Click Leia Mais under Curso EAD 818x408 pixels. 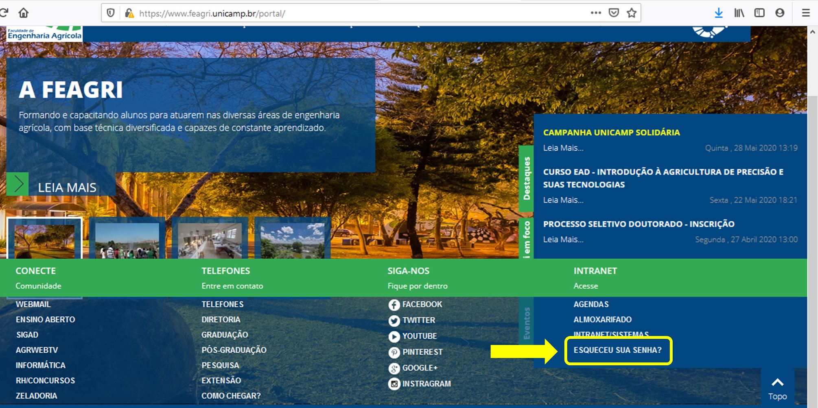click(x=563, y=200)
